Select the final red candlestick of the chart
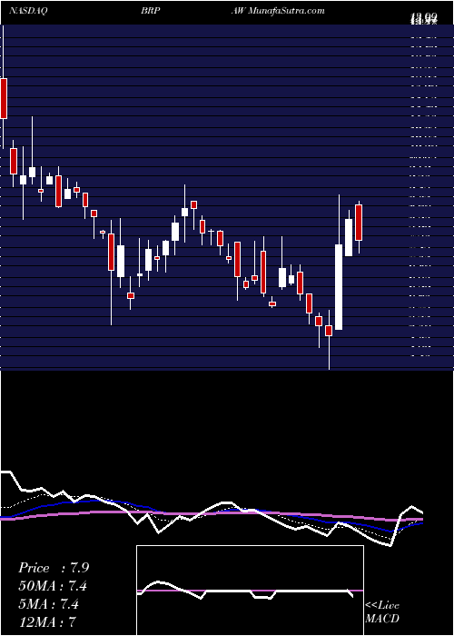 tap(359, 223)
